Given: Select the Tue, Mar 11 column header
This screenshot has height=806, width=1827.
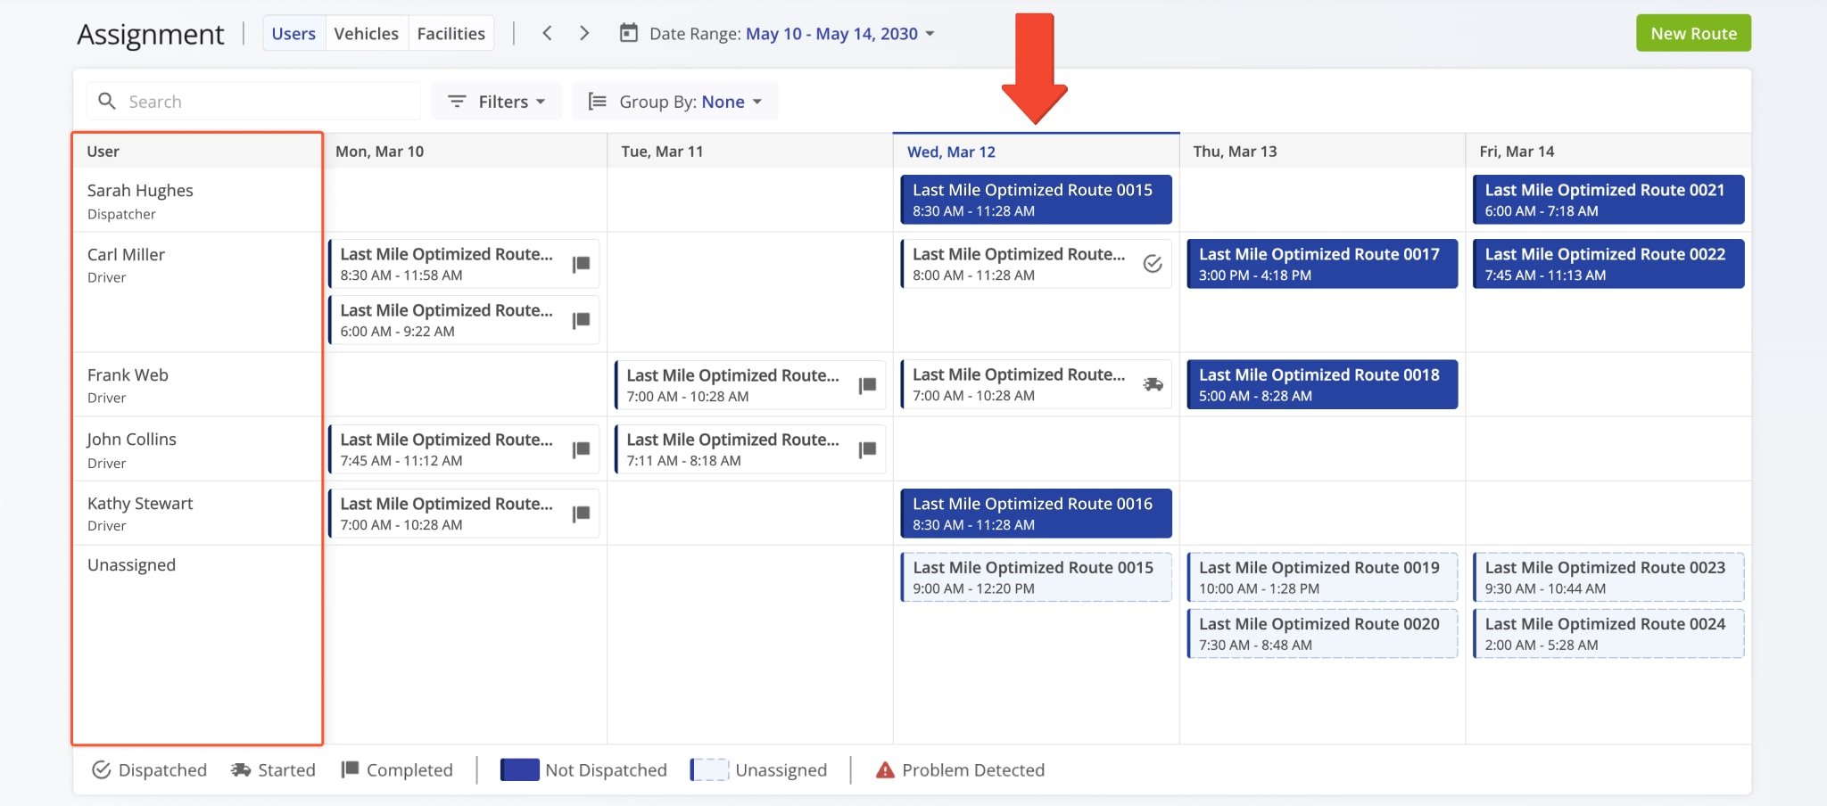Looking at the screenshot, I should 749,152.
